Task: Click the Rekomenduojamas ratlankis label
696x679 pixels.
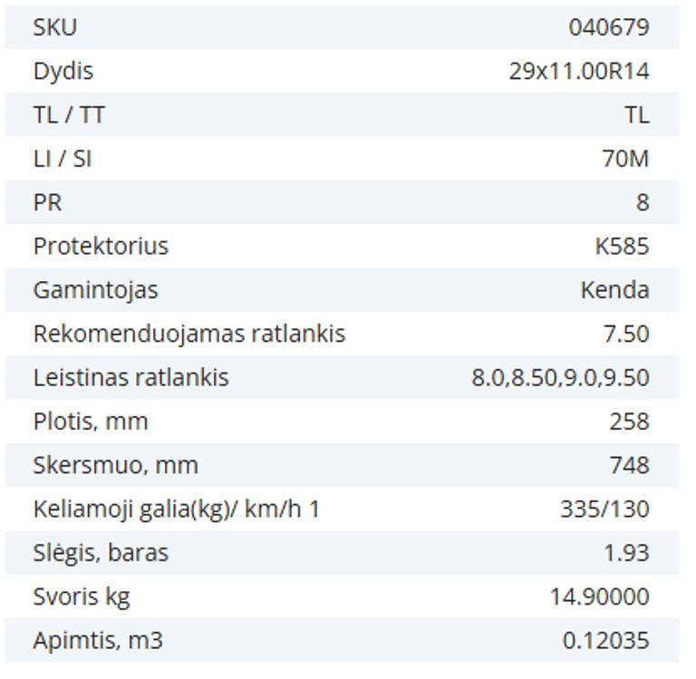Action: click(x=188, y=334)
